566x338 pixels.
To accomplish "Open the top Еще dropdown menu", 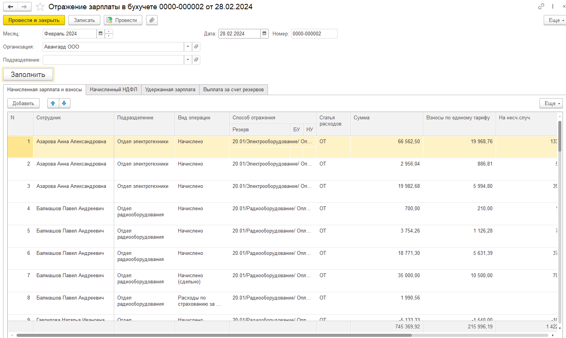I will (x=556, y=20).
